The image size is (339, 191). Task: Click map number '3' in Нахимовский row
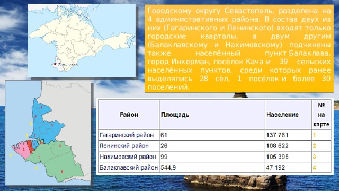314,157
